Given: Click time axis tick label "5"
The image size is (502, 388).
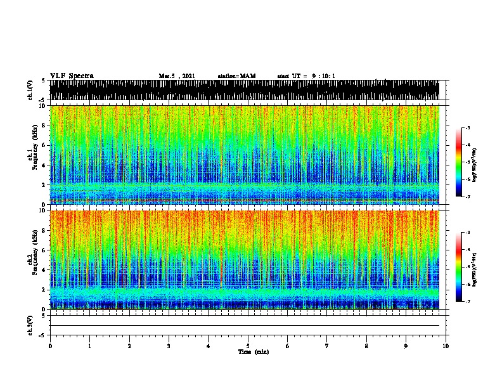Looking at the screenshot, I should click(x=248, y=346).
